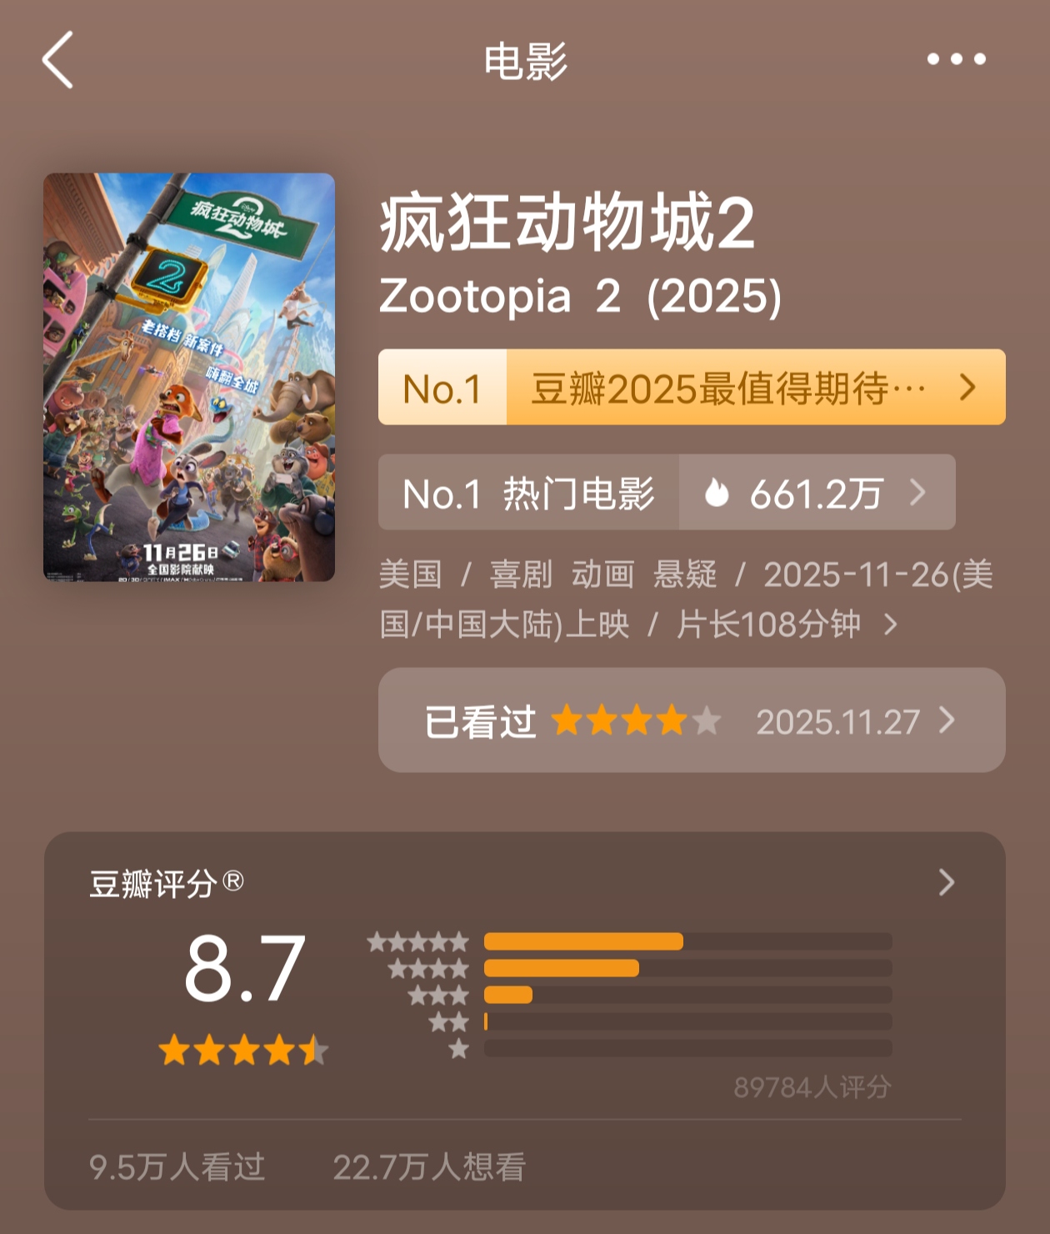Open the 22.7万人想看 list
The image size is (1050, 1234).
pyautogui.click(x=429, y=1166)
